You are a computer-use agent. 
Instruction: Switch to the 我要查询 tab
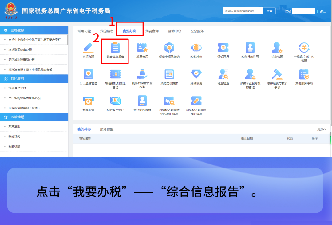152,31
